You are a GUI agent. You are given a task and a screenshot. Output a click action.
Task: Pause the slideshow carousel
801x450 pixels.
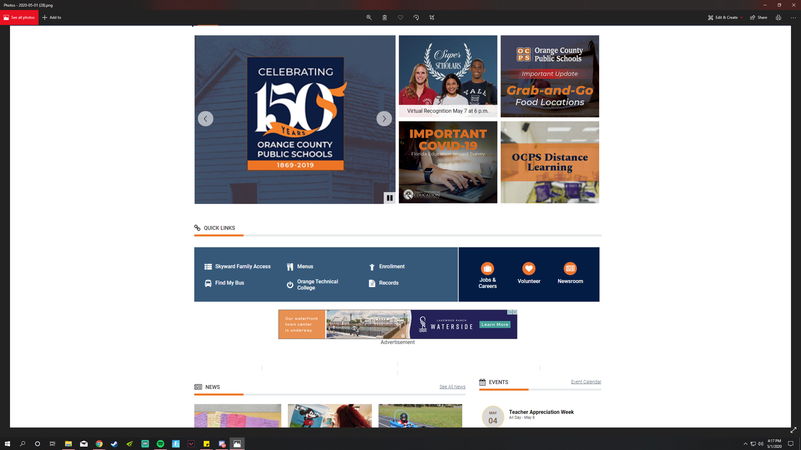coord(390,198)
